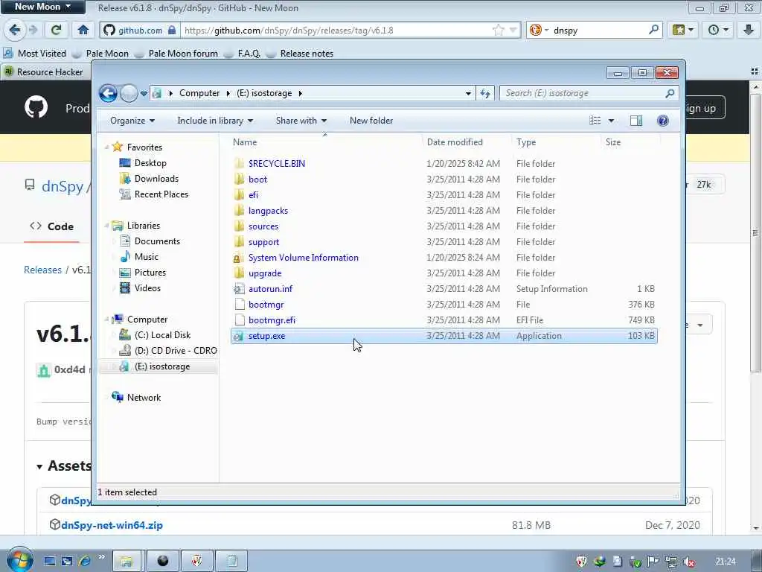The image size is (762, 572).
Task: Open Recent Places in Favorites
Action: 161,194
